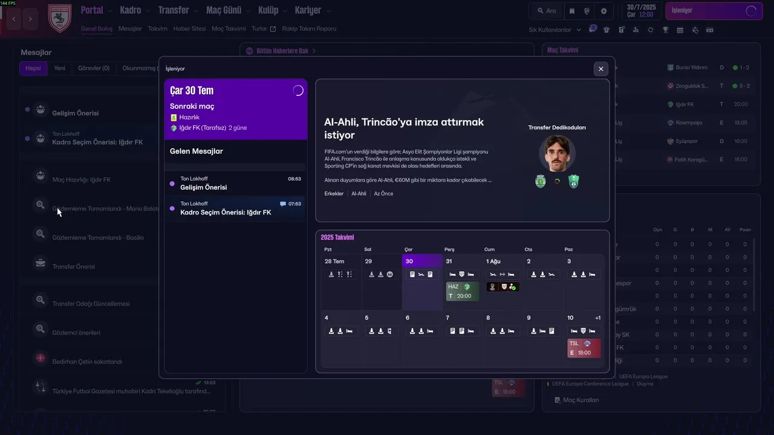
Task: Go back with the left arrow
Action: (x=14, y=19)
